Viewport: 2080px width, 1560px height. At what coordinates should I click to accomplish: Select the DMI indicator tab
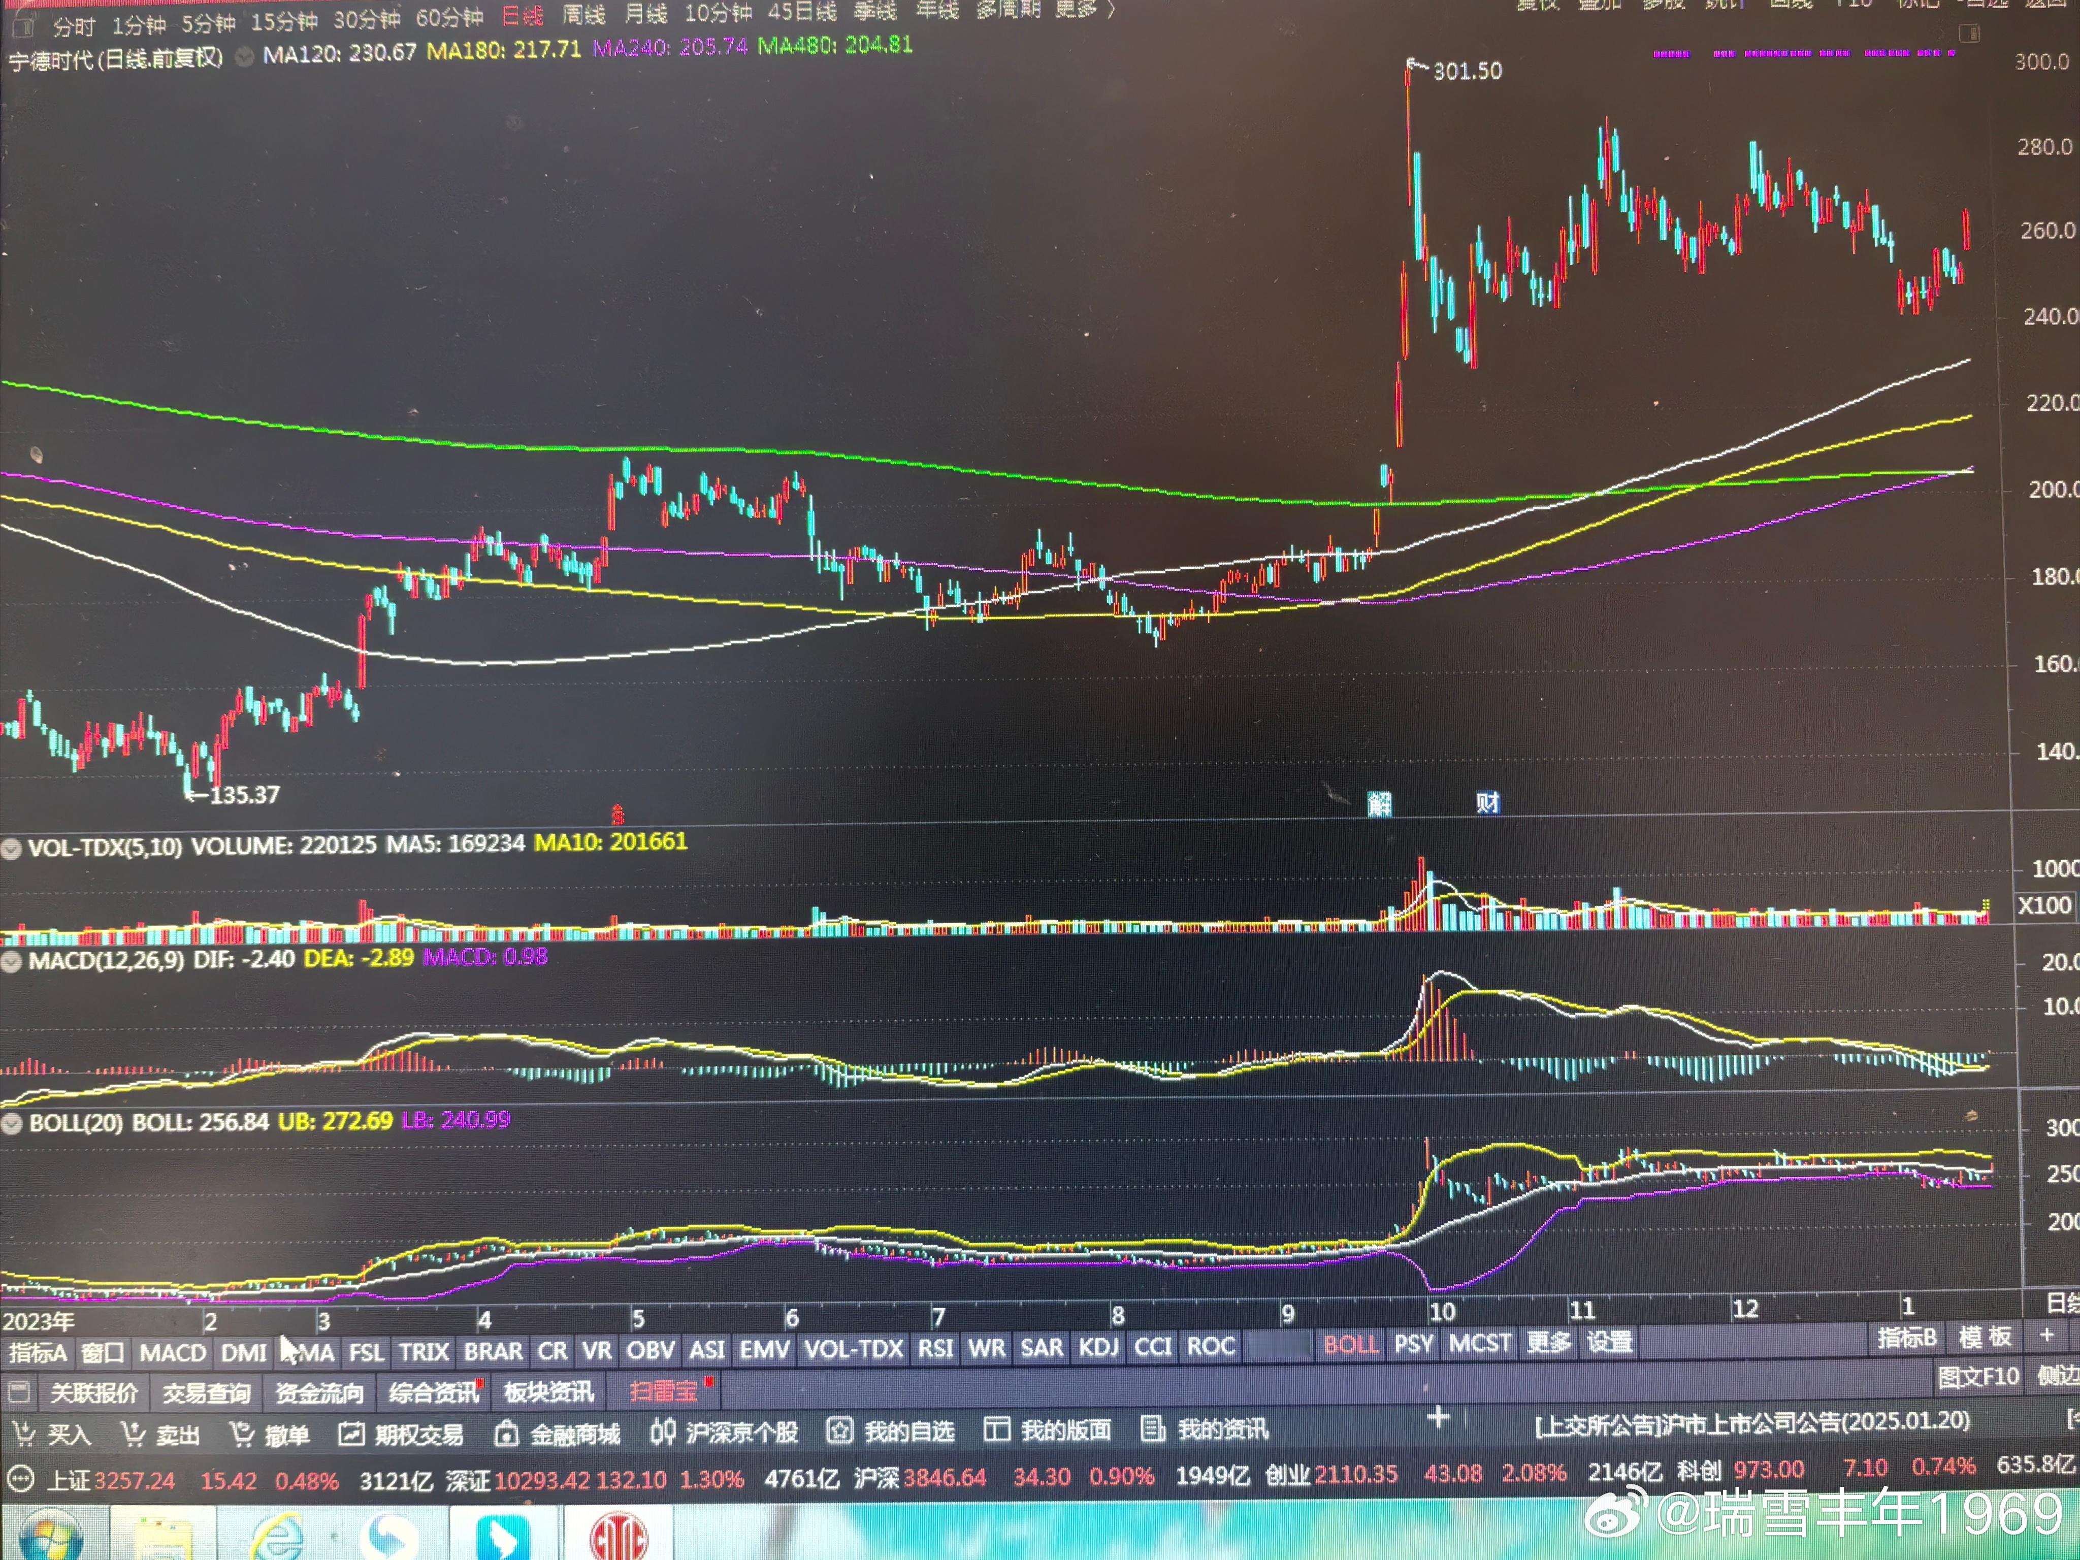[x=244, y=1352]
